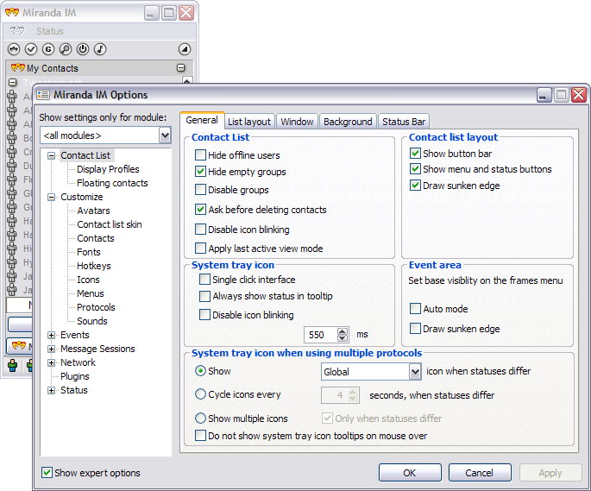
Task: Click the checkmark button in Miranda IM toolbar
Action: pos(31,49)
